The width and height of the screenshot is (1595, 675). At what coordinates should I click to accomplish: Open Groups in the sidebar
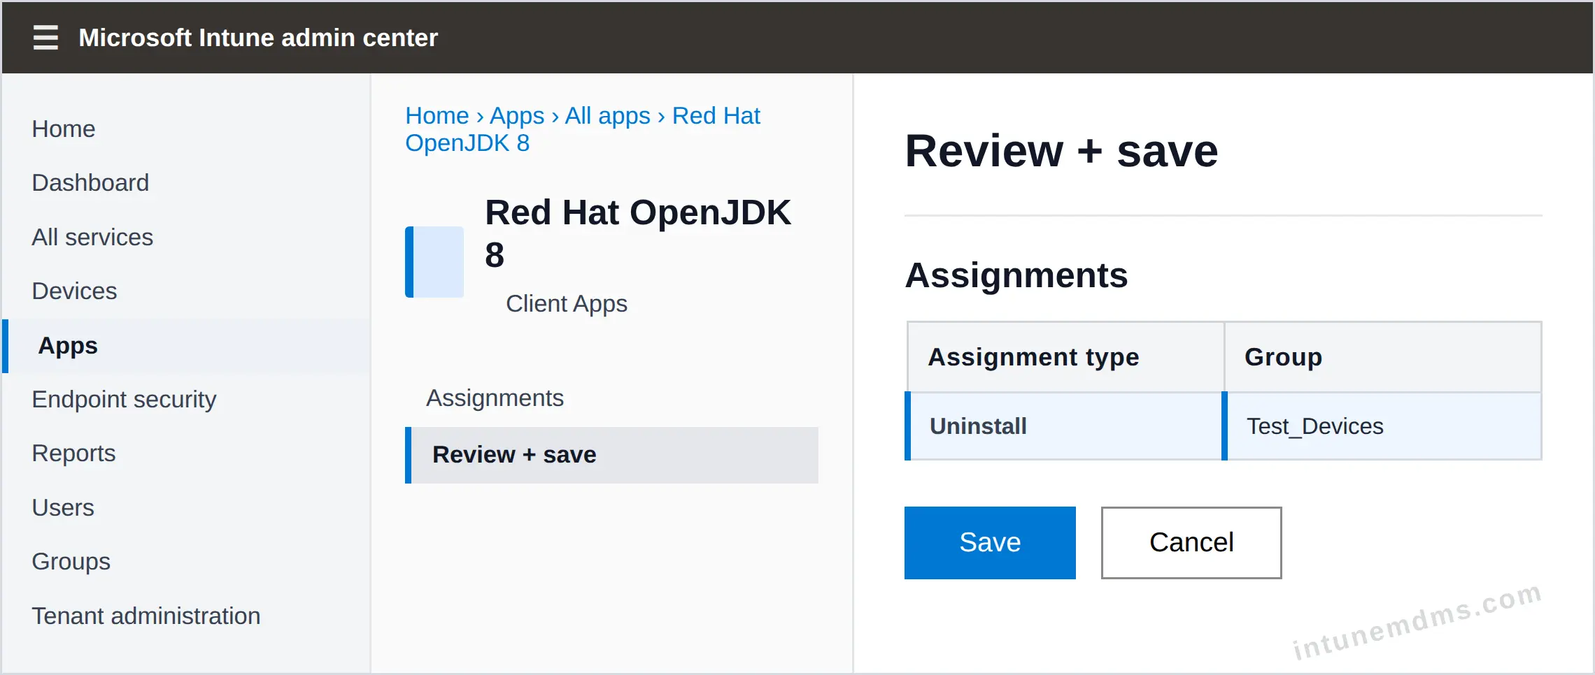click(x=71, y=561)
